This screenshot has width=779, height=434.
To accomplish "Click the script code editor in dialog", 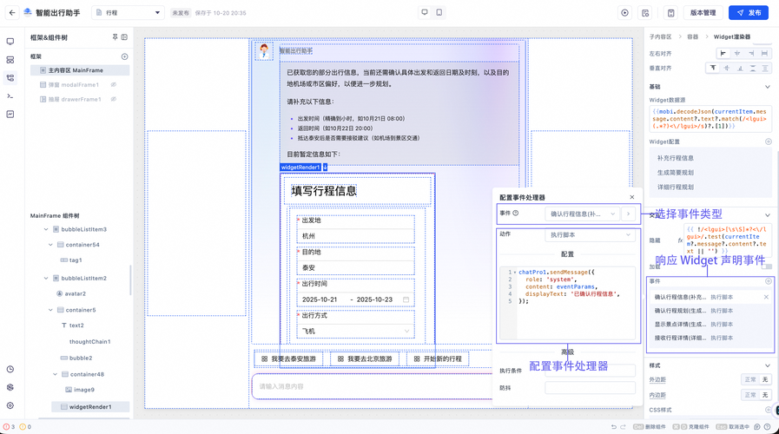I will 567,303.
